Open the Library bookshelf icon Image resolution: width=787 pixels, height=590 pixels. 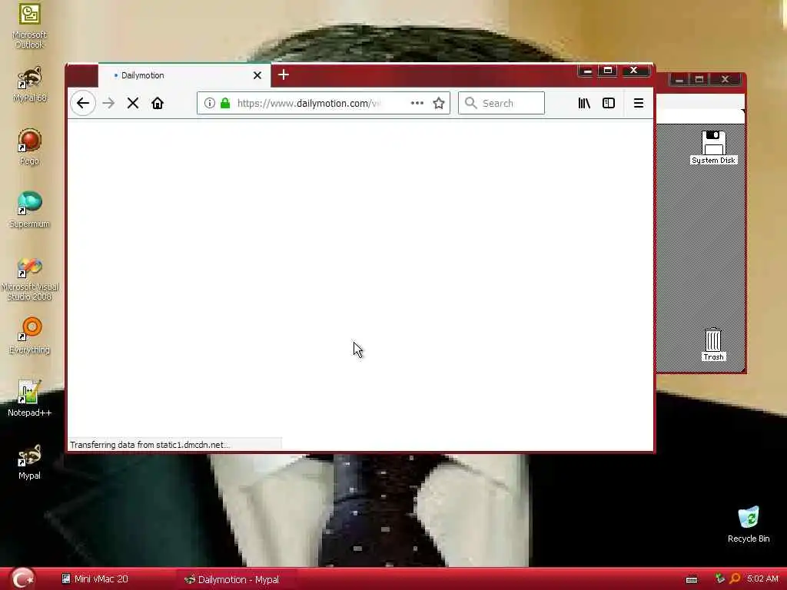tap(584, 103)
